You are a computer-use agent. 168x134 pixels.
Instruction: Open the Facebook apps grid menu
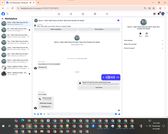pos(154,14)
